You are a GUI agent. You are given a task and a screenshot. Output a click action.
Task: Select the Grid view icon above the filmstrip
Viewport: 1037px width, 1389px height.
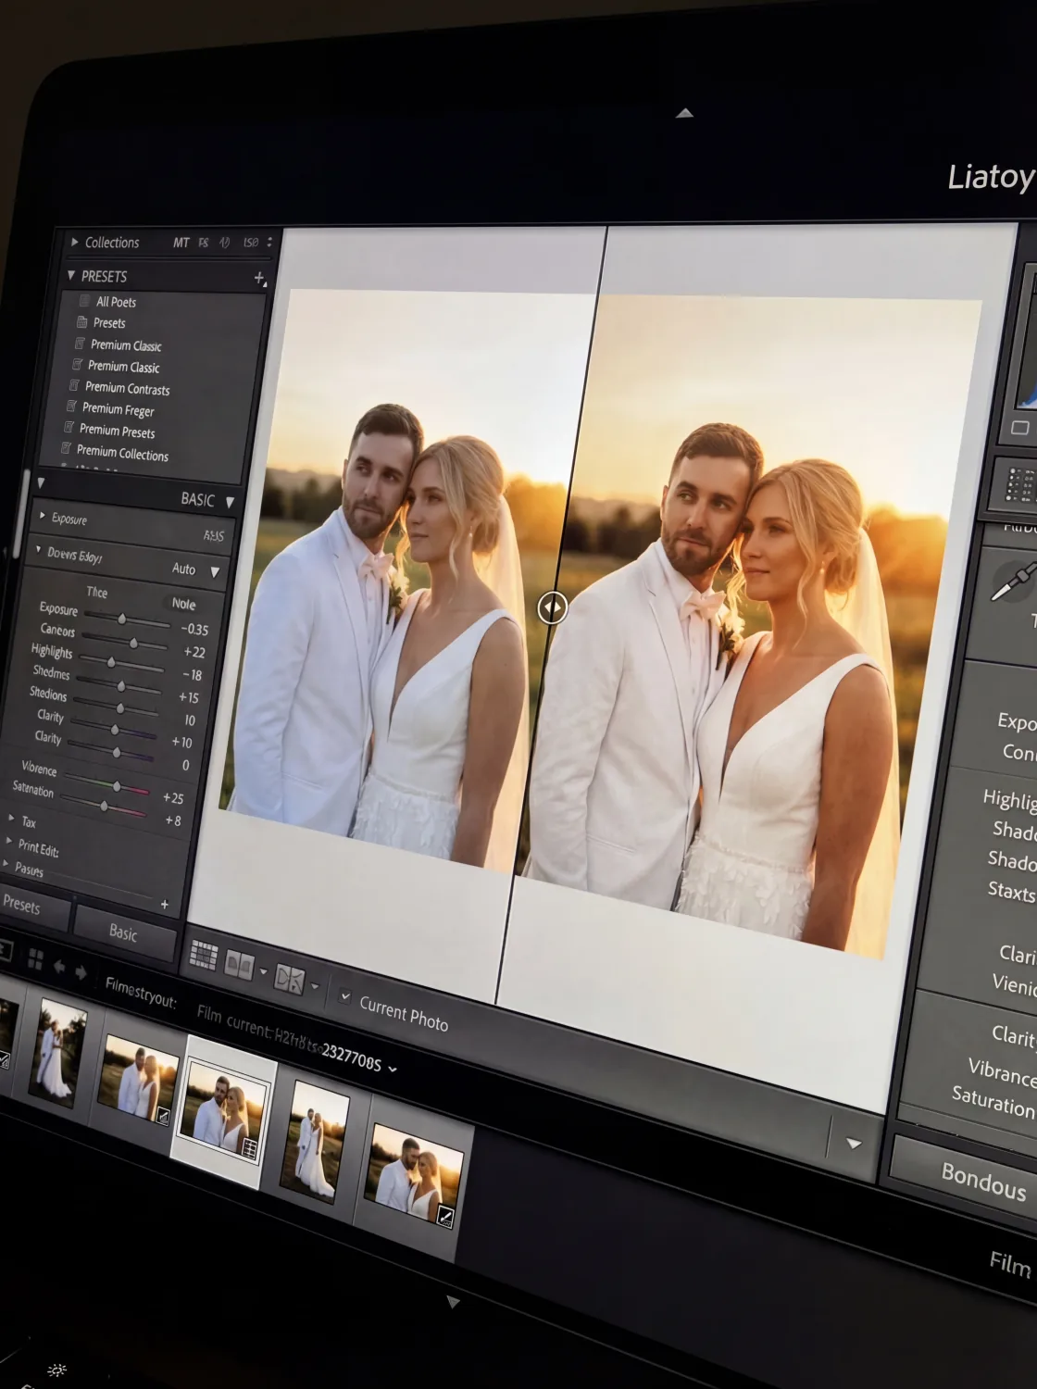[204, 954]
